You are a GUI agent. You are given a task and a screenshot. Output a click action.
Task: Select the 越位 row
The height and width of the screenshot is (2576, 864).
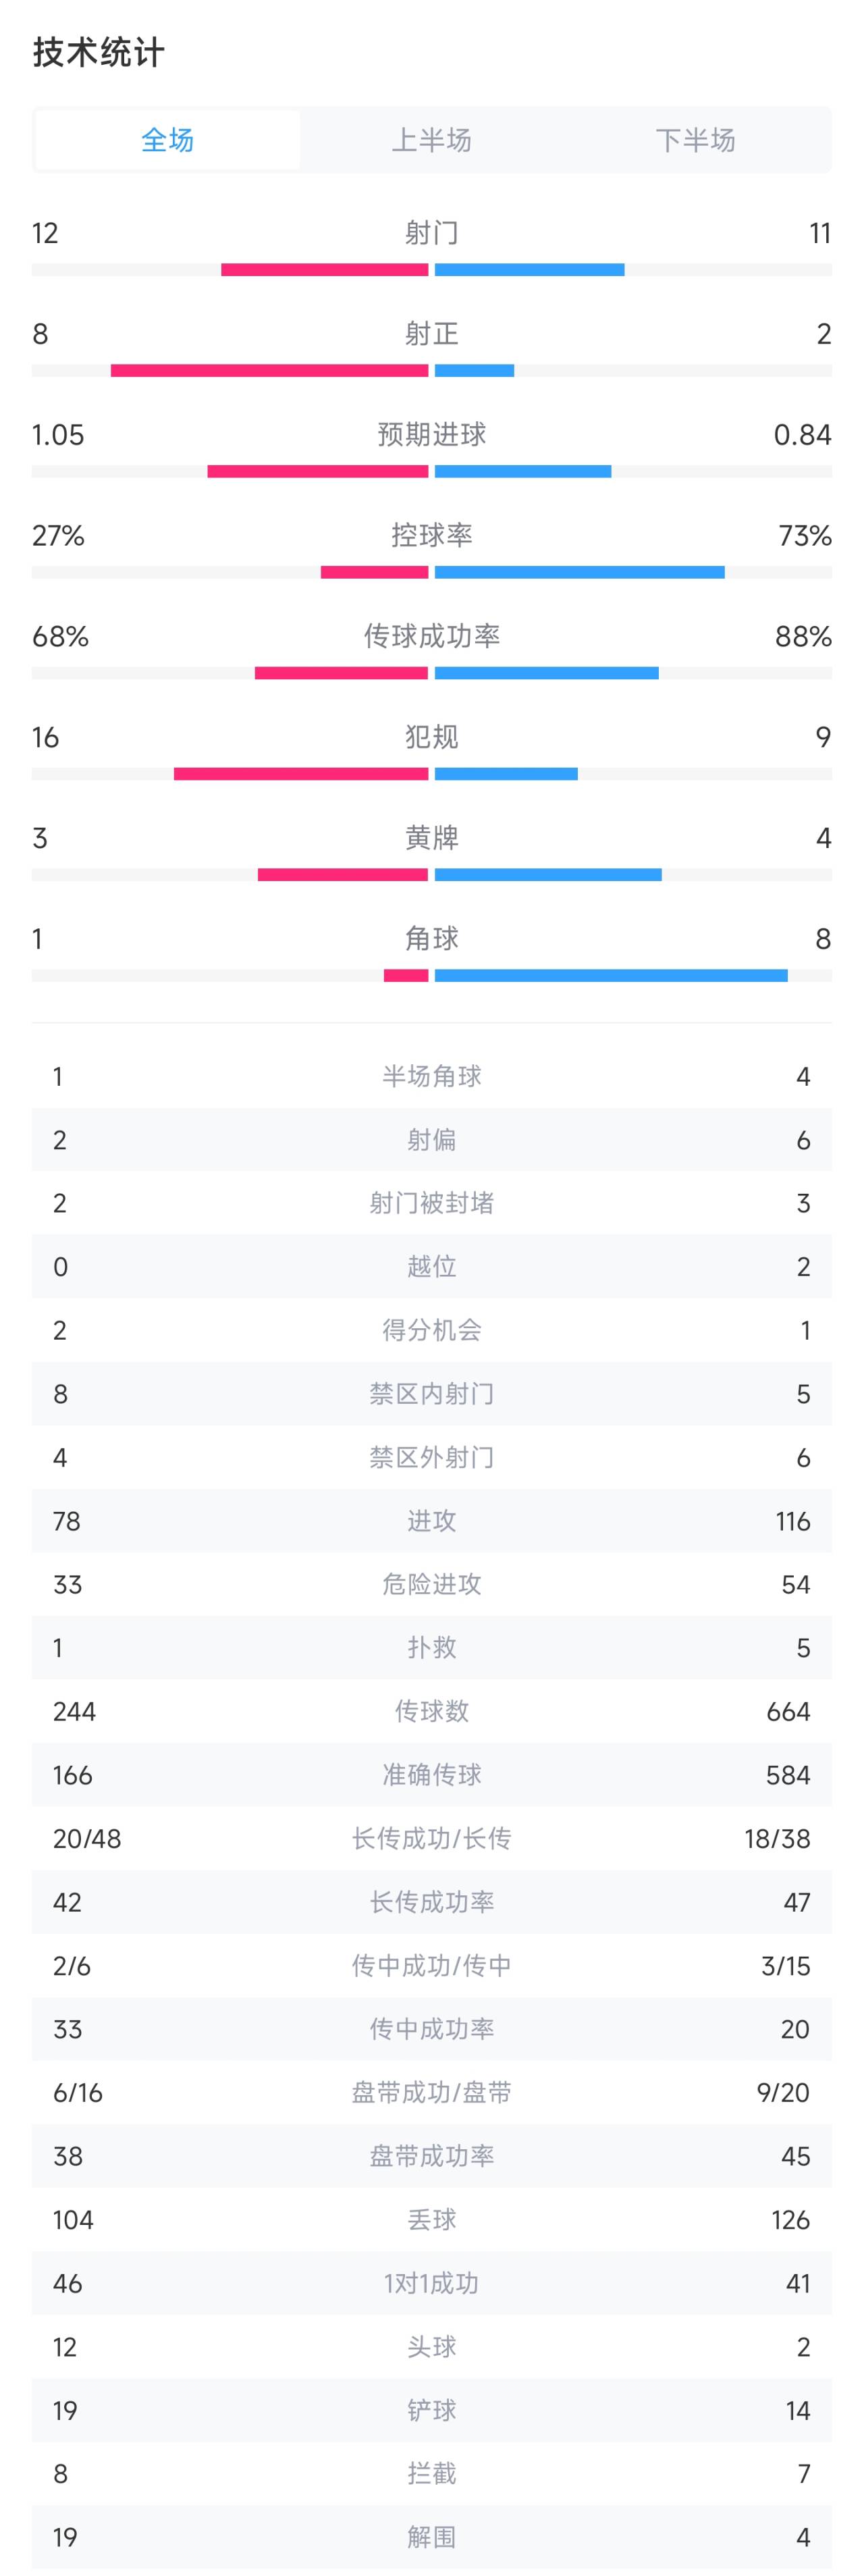point(432,1267)
